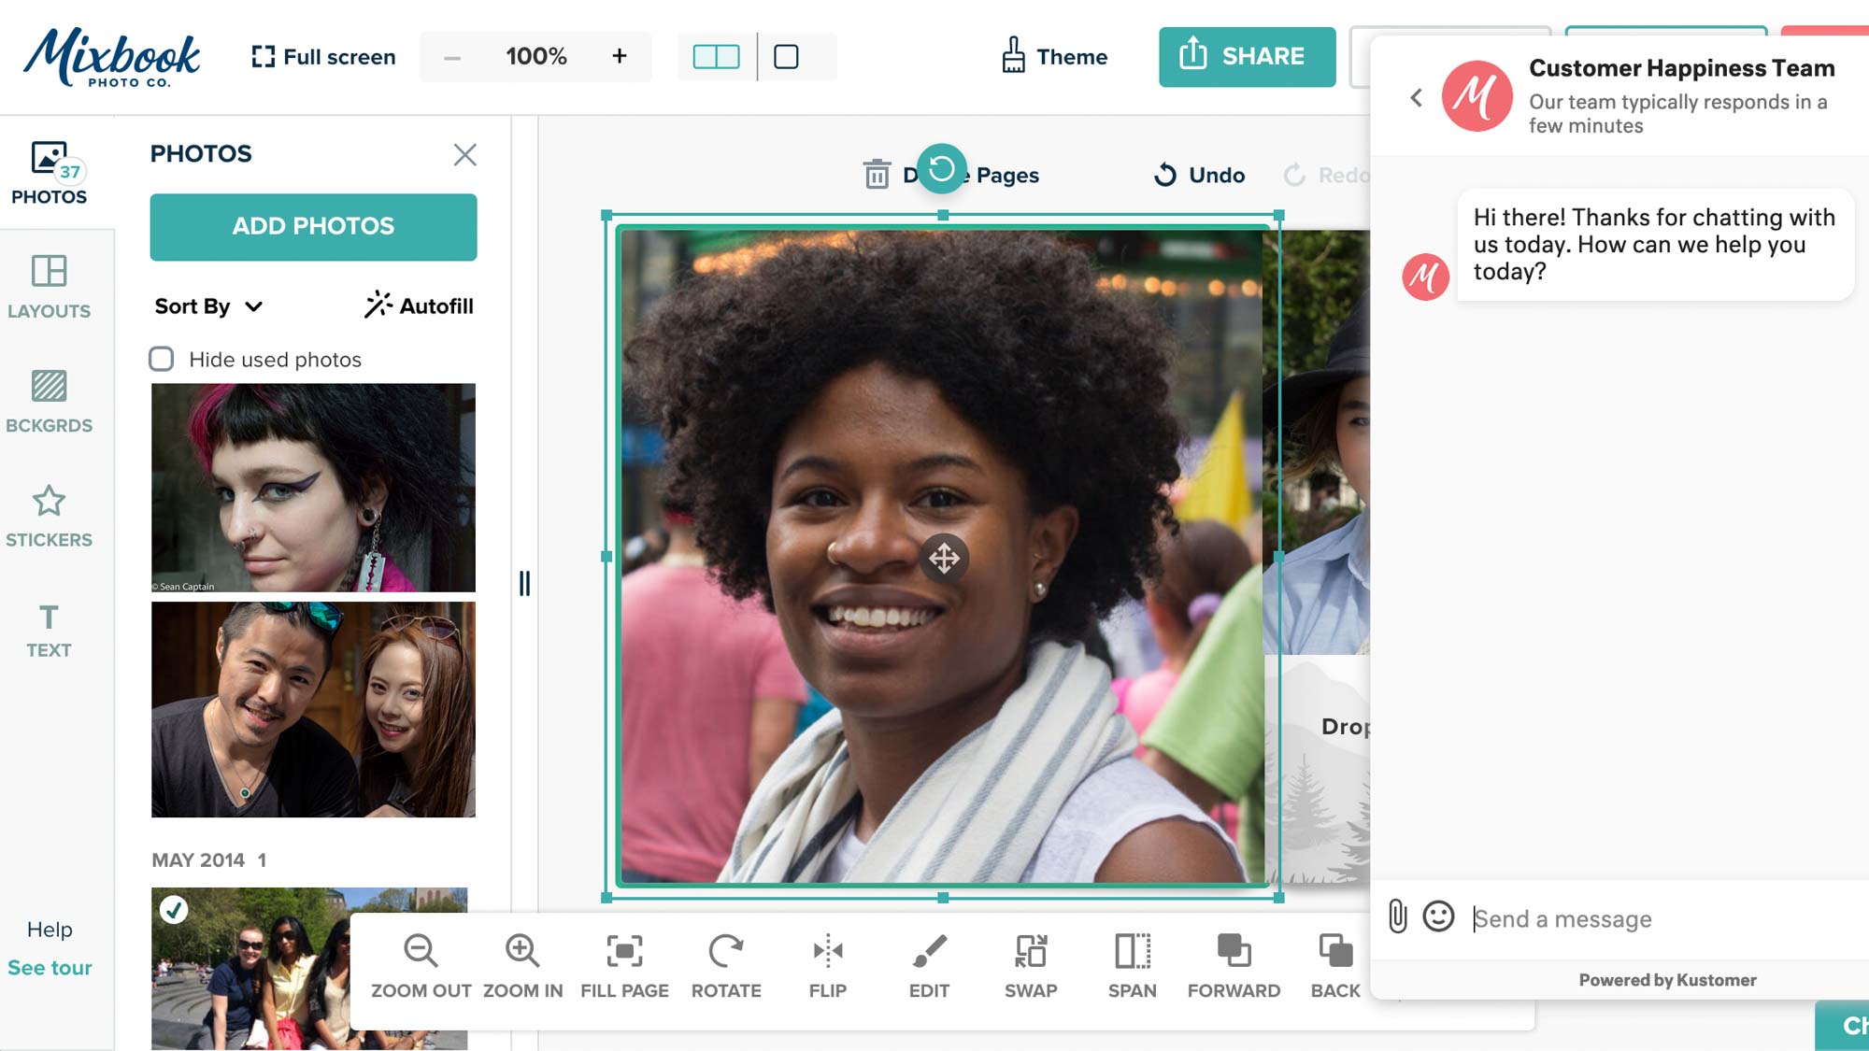Click the Delete Pages trash icon

[875, 174]
